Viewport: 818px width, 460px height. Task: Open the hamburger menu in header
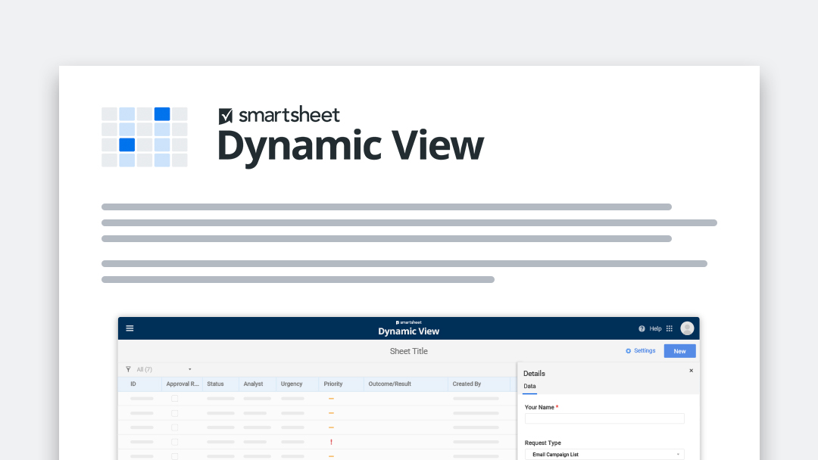(130, 328)
